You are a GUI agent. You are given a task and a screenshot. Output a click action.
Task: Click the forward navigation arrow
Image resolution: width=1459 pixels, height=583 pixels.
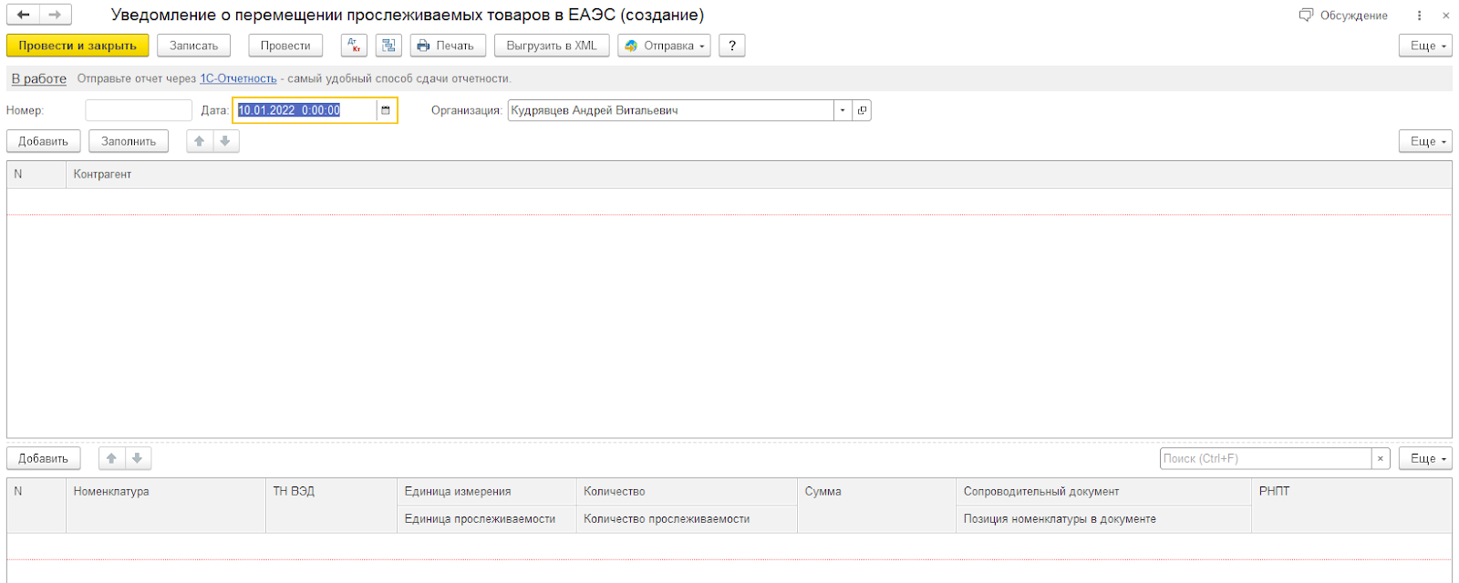55,15
